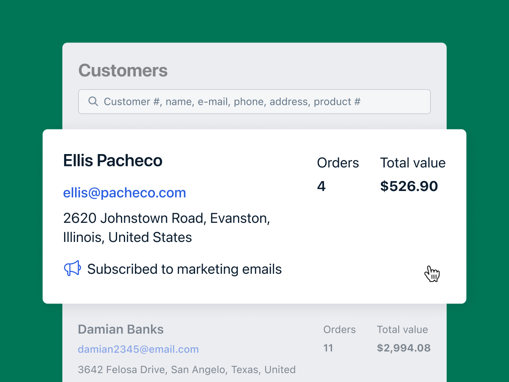Click the Orders label for Damian Banks
The width and height of the screenshot is (509, 382).
(x=339, y=330)
